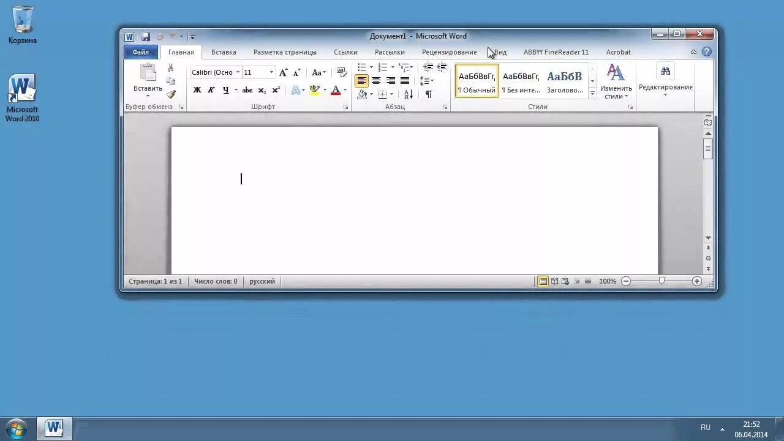Viewport: 784px width, 441px height.
Task: Decrease font size with Shrink Font icon
Action: (296, 72)
